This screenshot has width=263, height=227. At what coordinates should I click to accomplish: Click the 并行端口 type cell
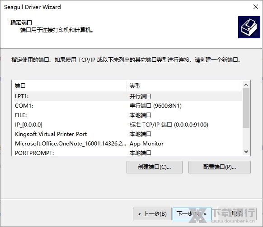(141, 96)
